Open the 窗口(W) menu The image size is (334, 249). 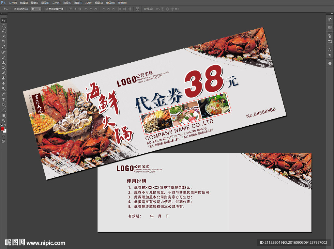pyautogui.click(x=111, y=3)
